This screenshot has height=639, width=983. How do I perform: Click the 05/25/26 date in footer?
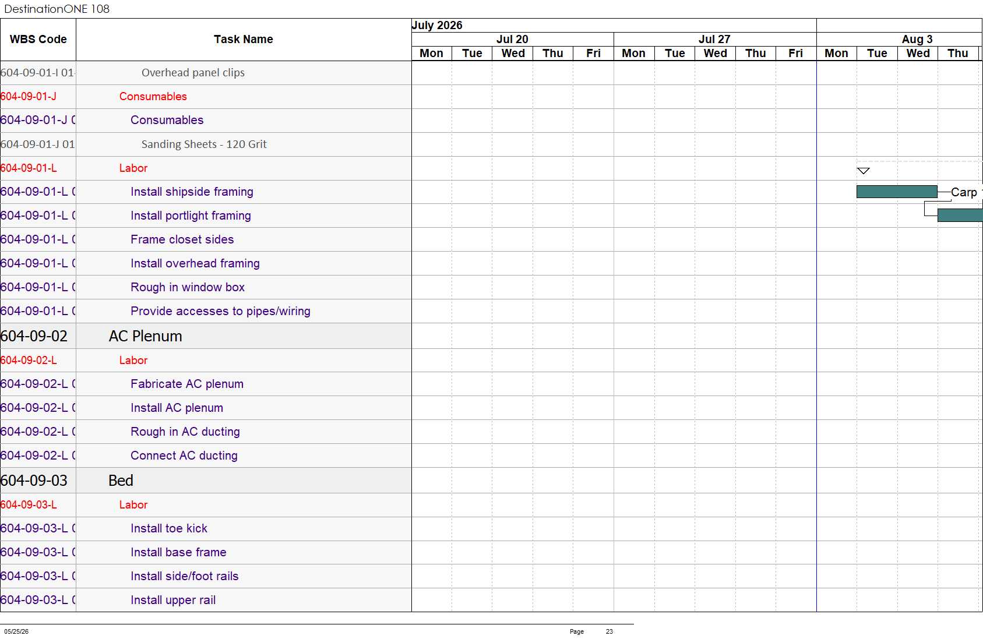(x=16, y=631)
